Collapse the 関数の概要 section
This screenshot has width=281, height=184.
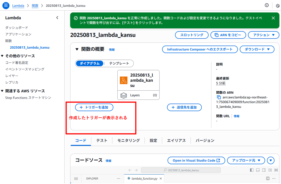point(77,49)
